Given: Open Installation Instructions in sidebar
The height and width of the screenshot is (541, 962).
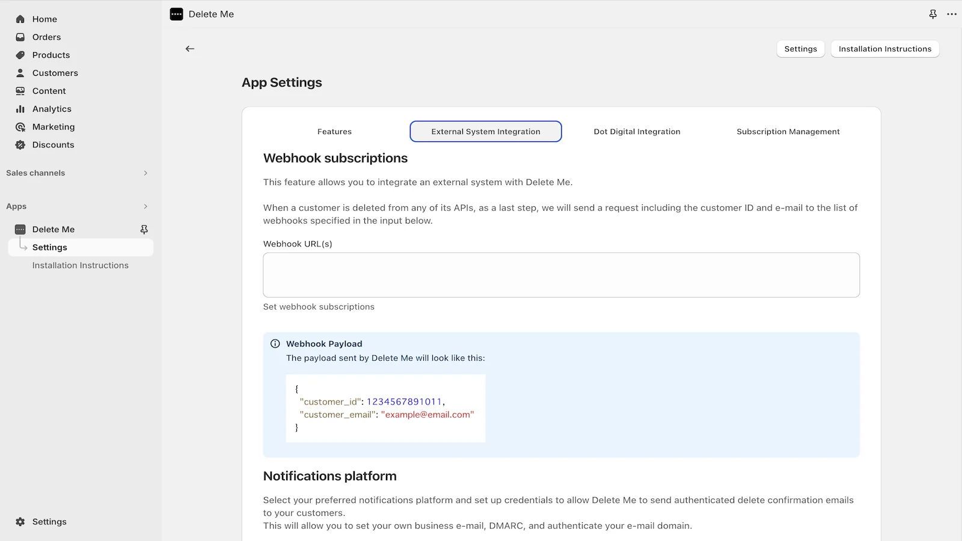Looking at the screenshot, I should [x=81, y=266].
